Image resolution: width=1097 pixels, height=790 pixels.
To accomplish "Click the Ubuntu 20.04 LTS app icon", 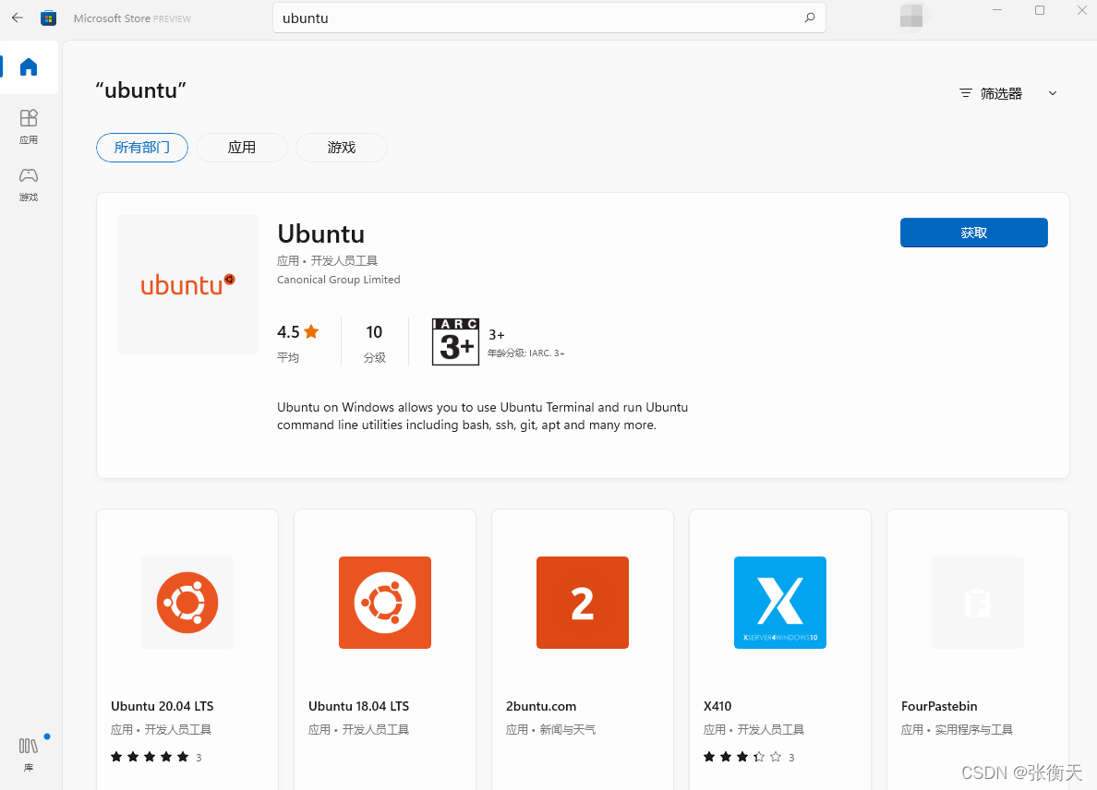I will 187,603.
